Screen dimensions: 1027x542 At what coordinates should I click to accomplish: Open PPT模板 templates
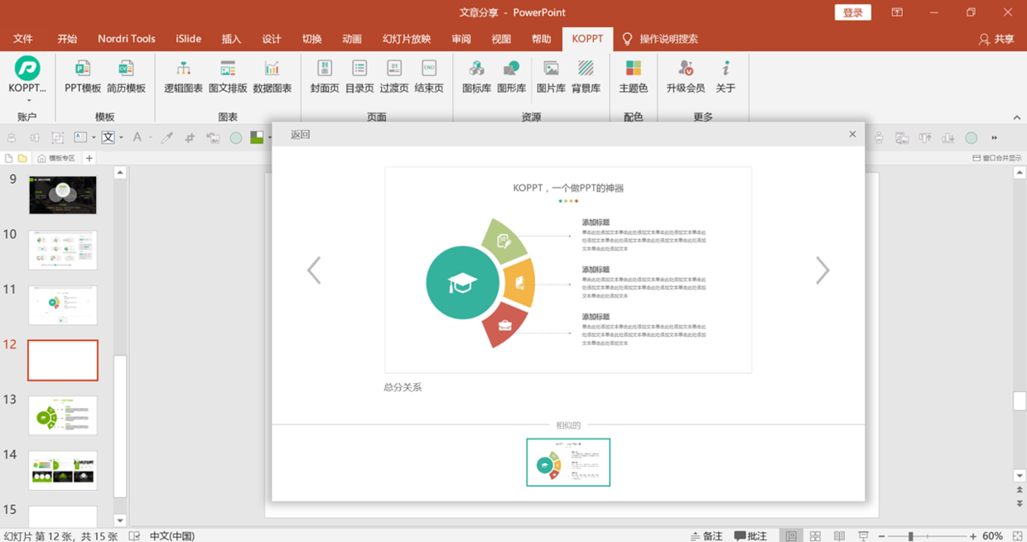click(x=83, y=76)
